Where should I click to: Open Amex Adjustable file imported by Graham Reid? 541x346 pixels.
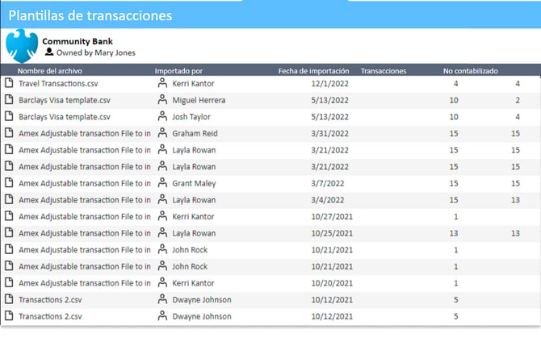[x=85, y=133]
